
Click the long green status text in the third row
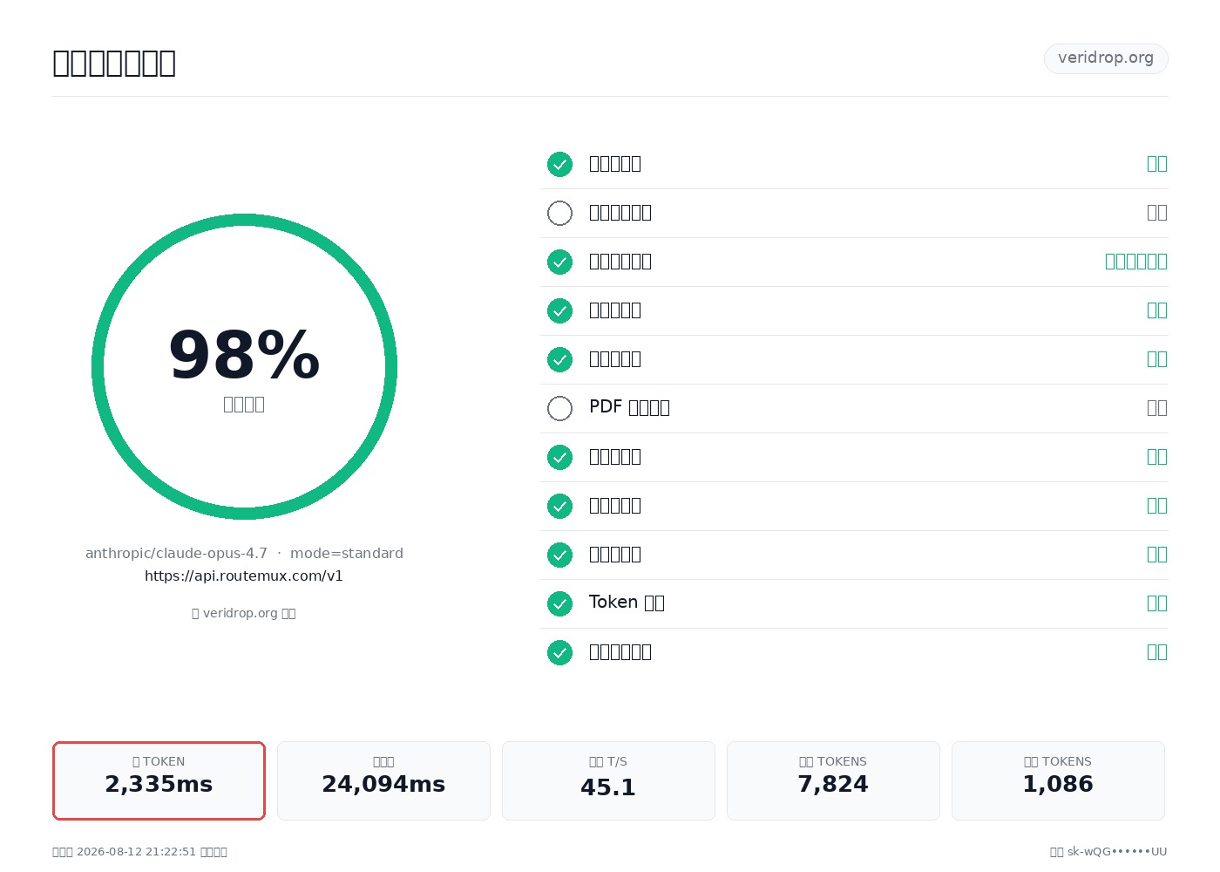tap(1136, 262)
